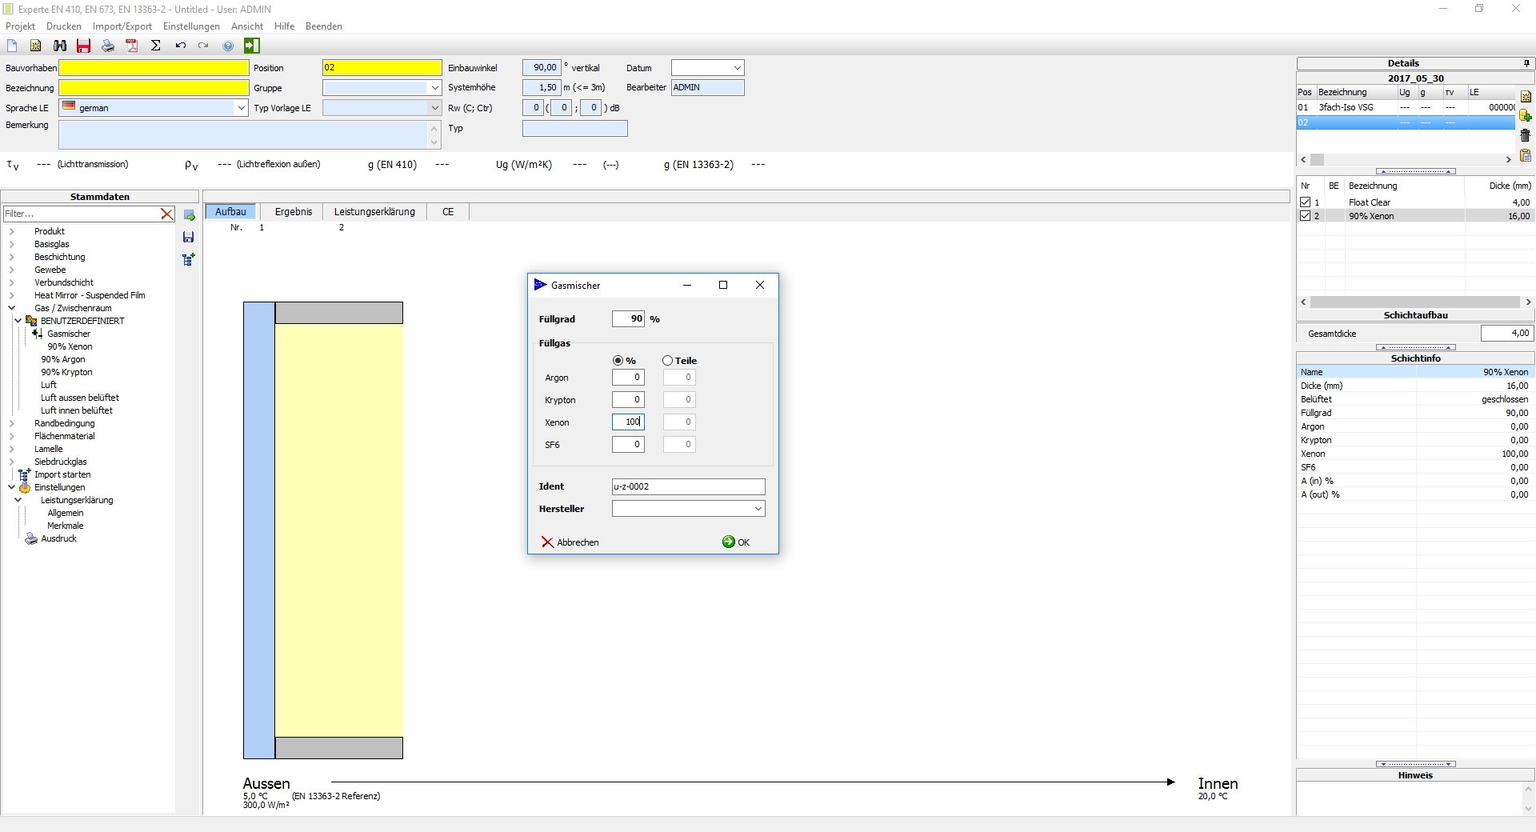Image resolution: width=1536 pixels, height=832 pixels.
Task: Expand the Produkt tree node
Action: pos(11,231)
